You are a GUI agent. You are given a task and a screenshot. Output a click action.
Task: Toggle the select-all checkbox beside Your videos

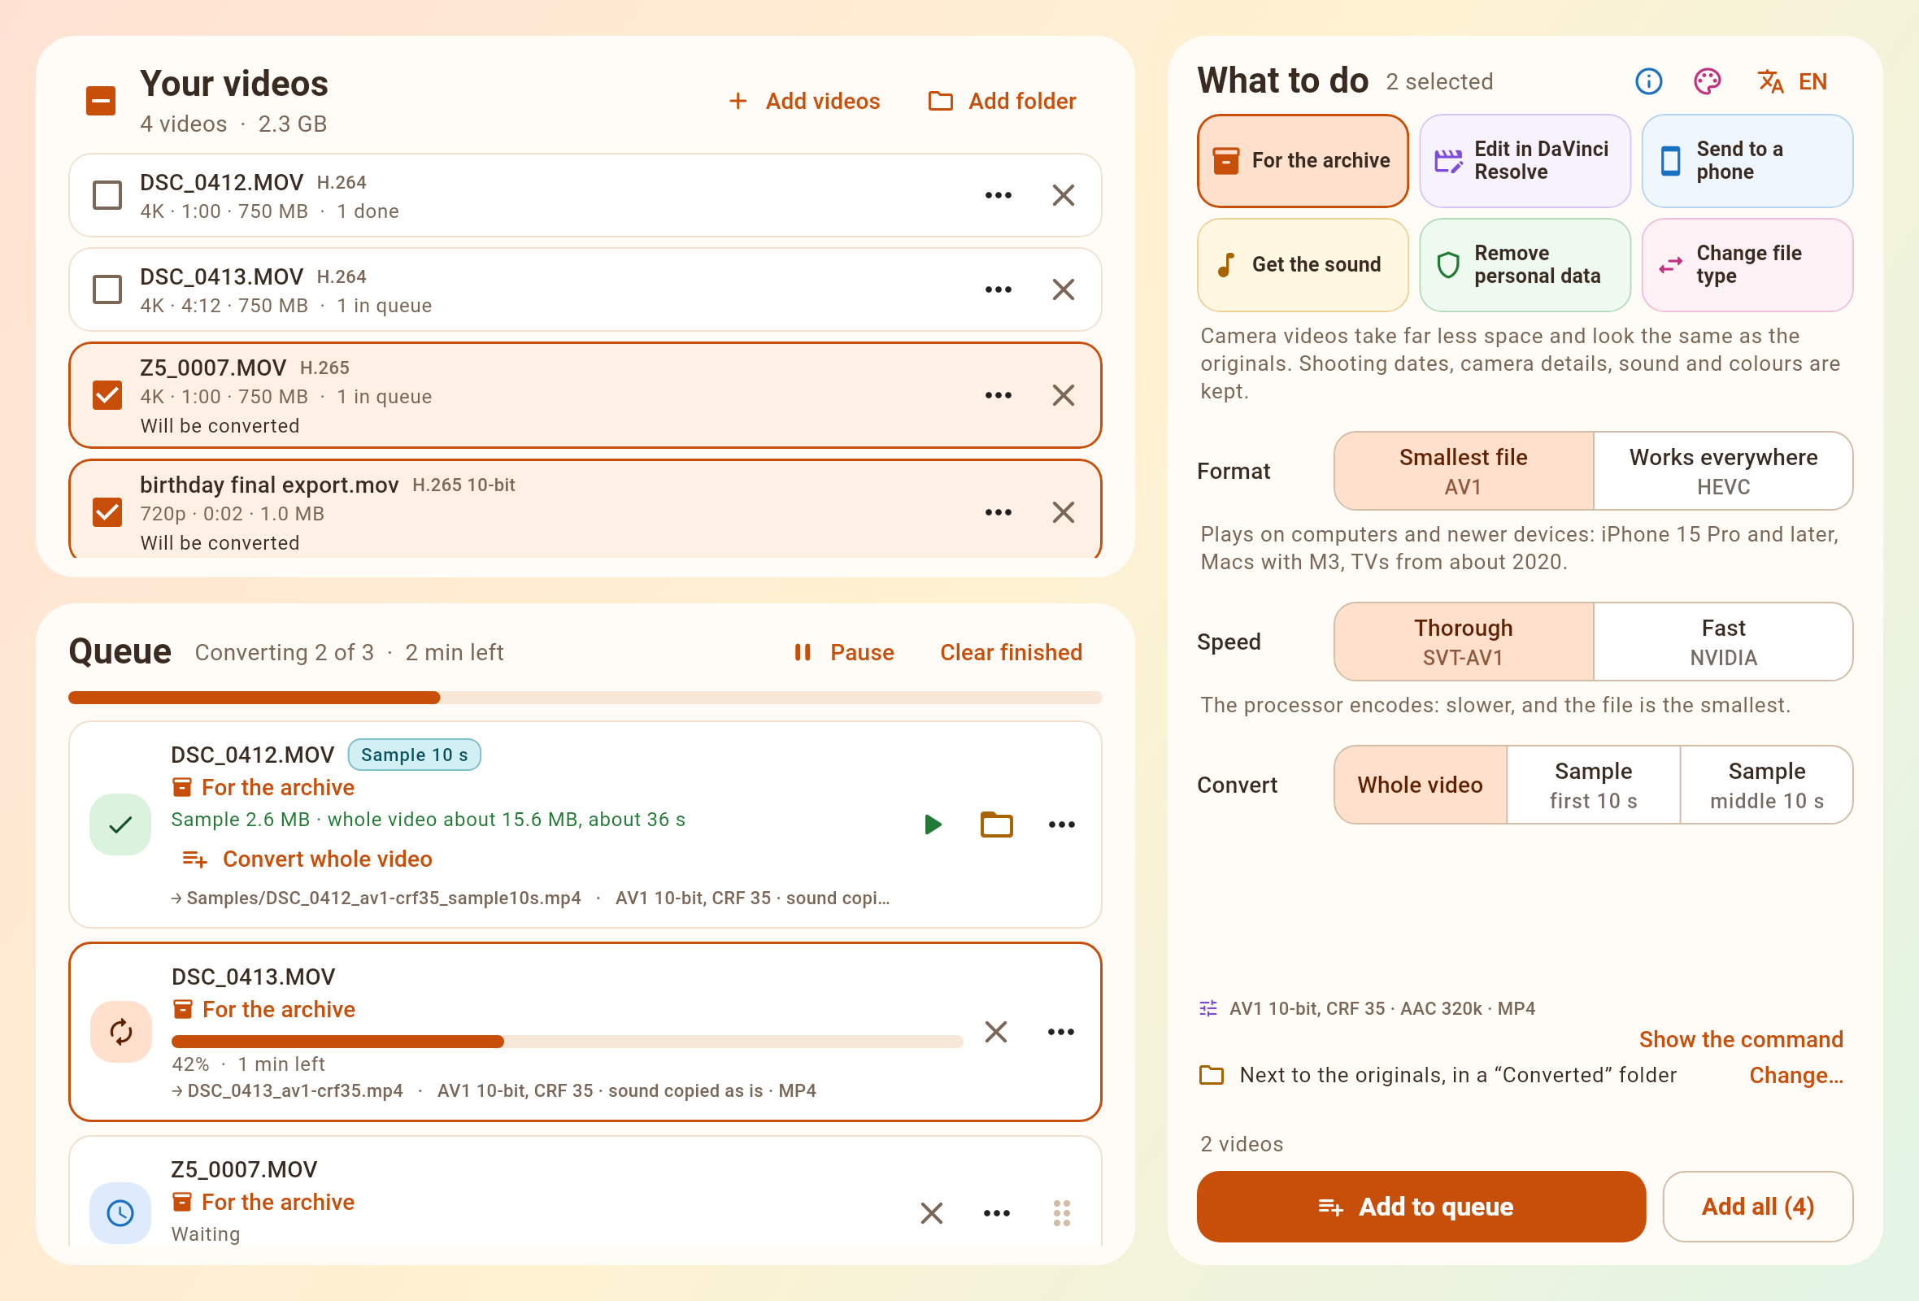click(101, 101)
